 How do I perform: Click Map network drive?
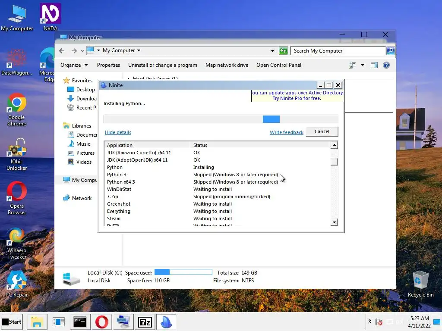click(227, 65)
